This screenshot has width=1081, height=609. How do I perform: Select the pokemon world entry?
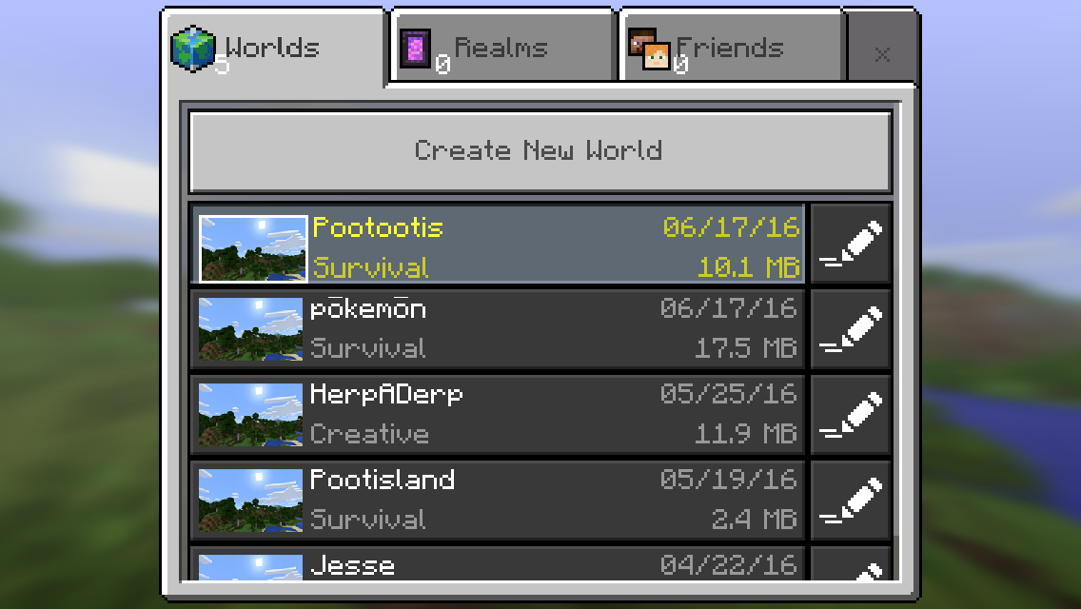[498, 329]
